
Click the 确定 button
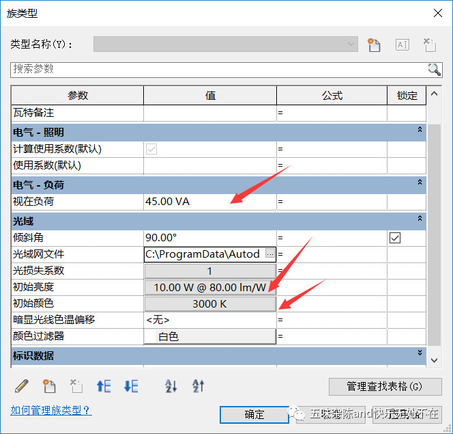click(x=254, y=414)
